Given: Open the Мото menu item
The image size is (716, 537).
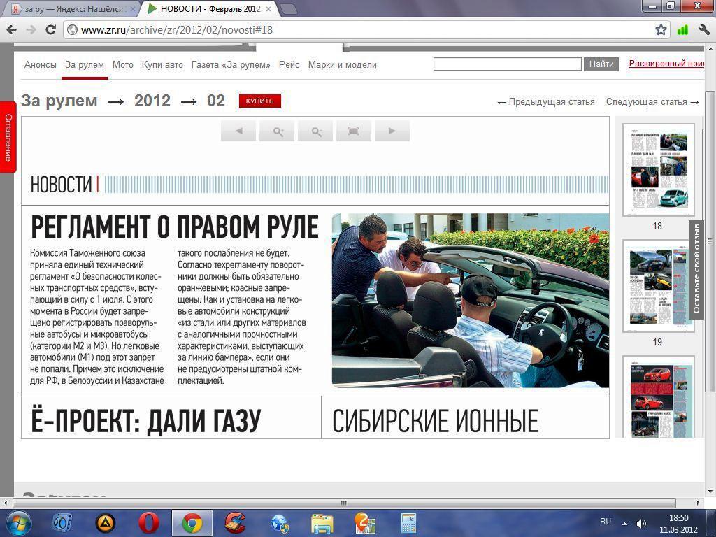Looking at the screenshot, I should [122, 64].
